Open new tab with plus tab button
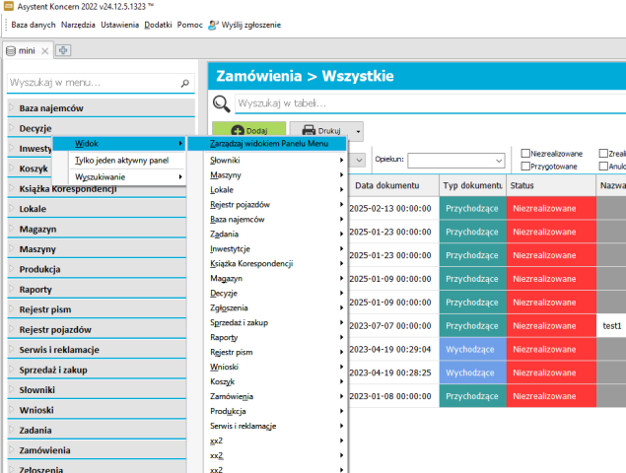626x473 pixels. pyautogui.click(x=63, y=50)
